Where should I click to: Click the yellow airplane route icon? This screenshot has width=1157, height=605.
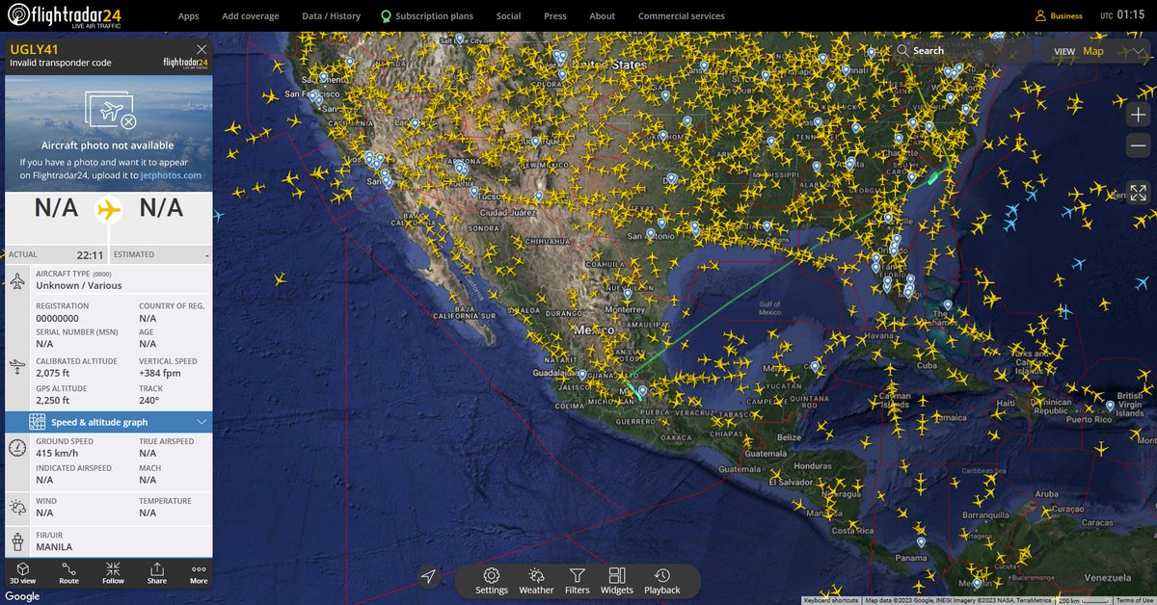click(109, 208)
